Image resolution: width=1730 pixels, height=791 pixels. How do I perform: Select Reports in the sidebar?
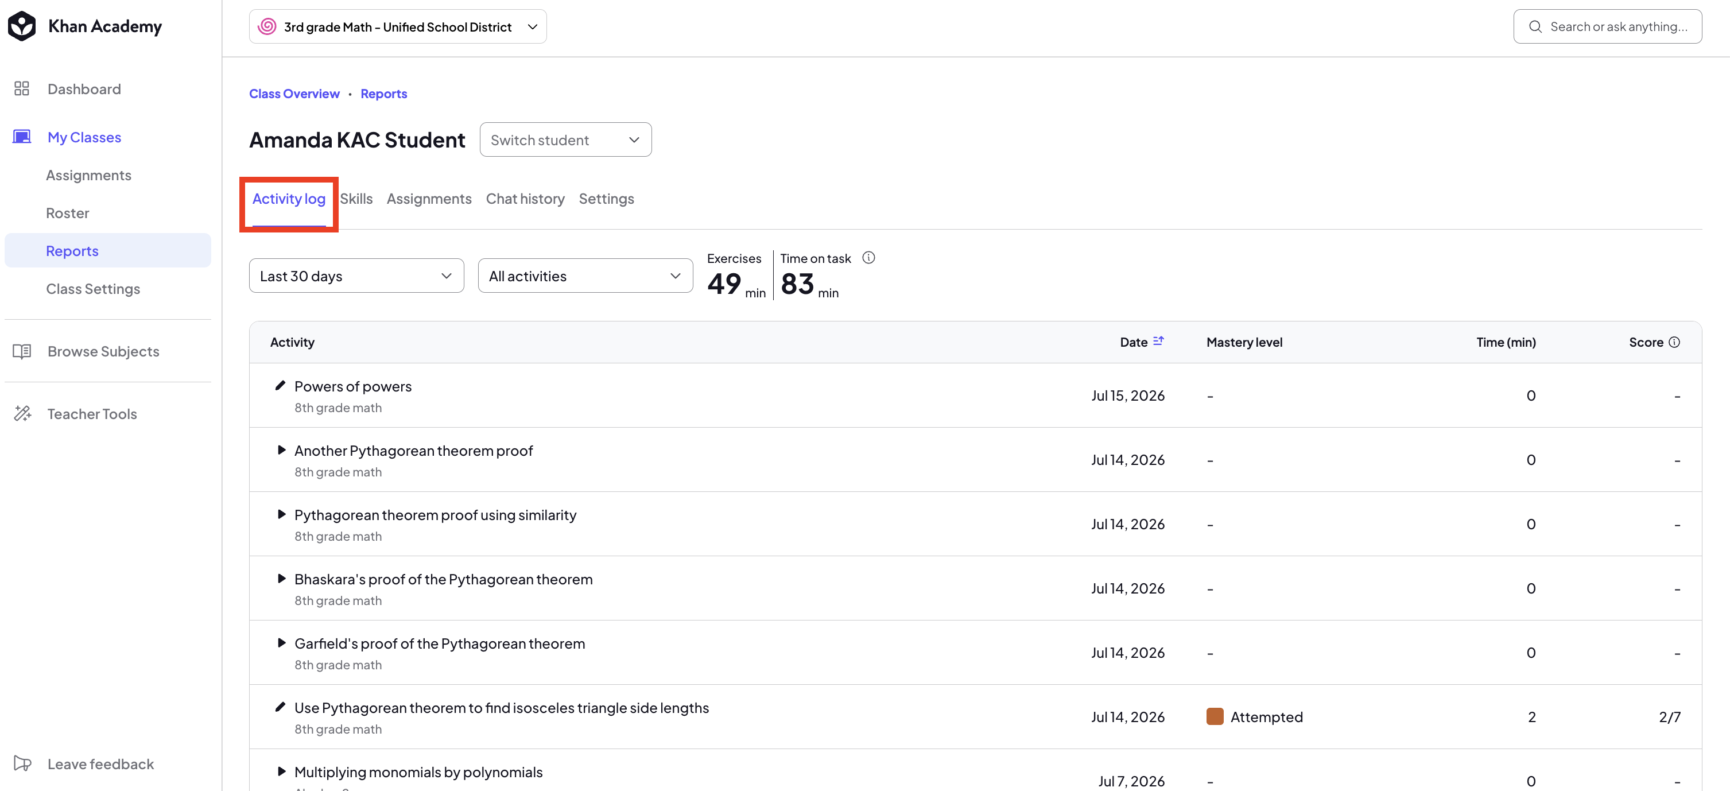point(107,250)
